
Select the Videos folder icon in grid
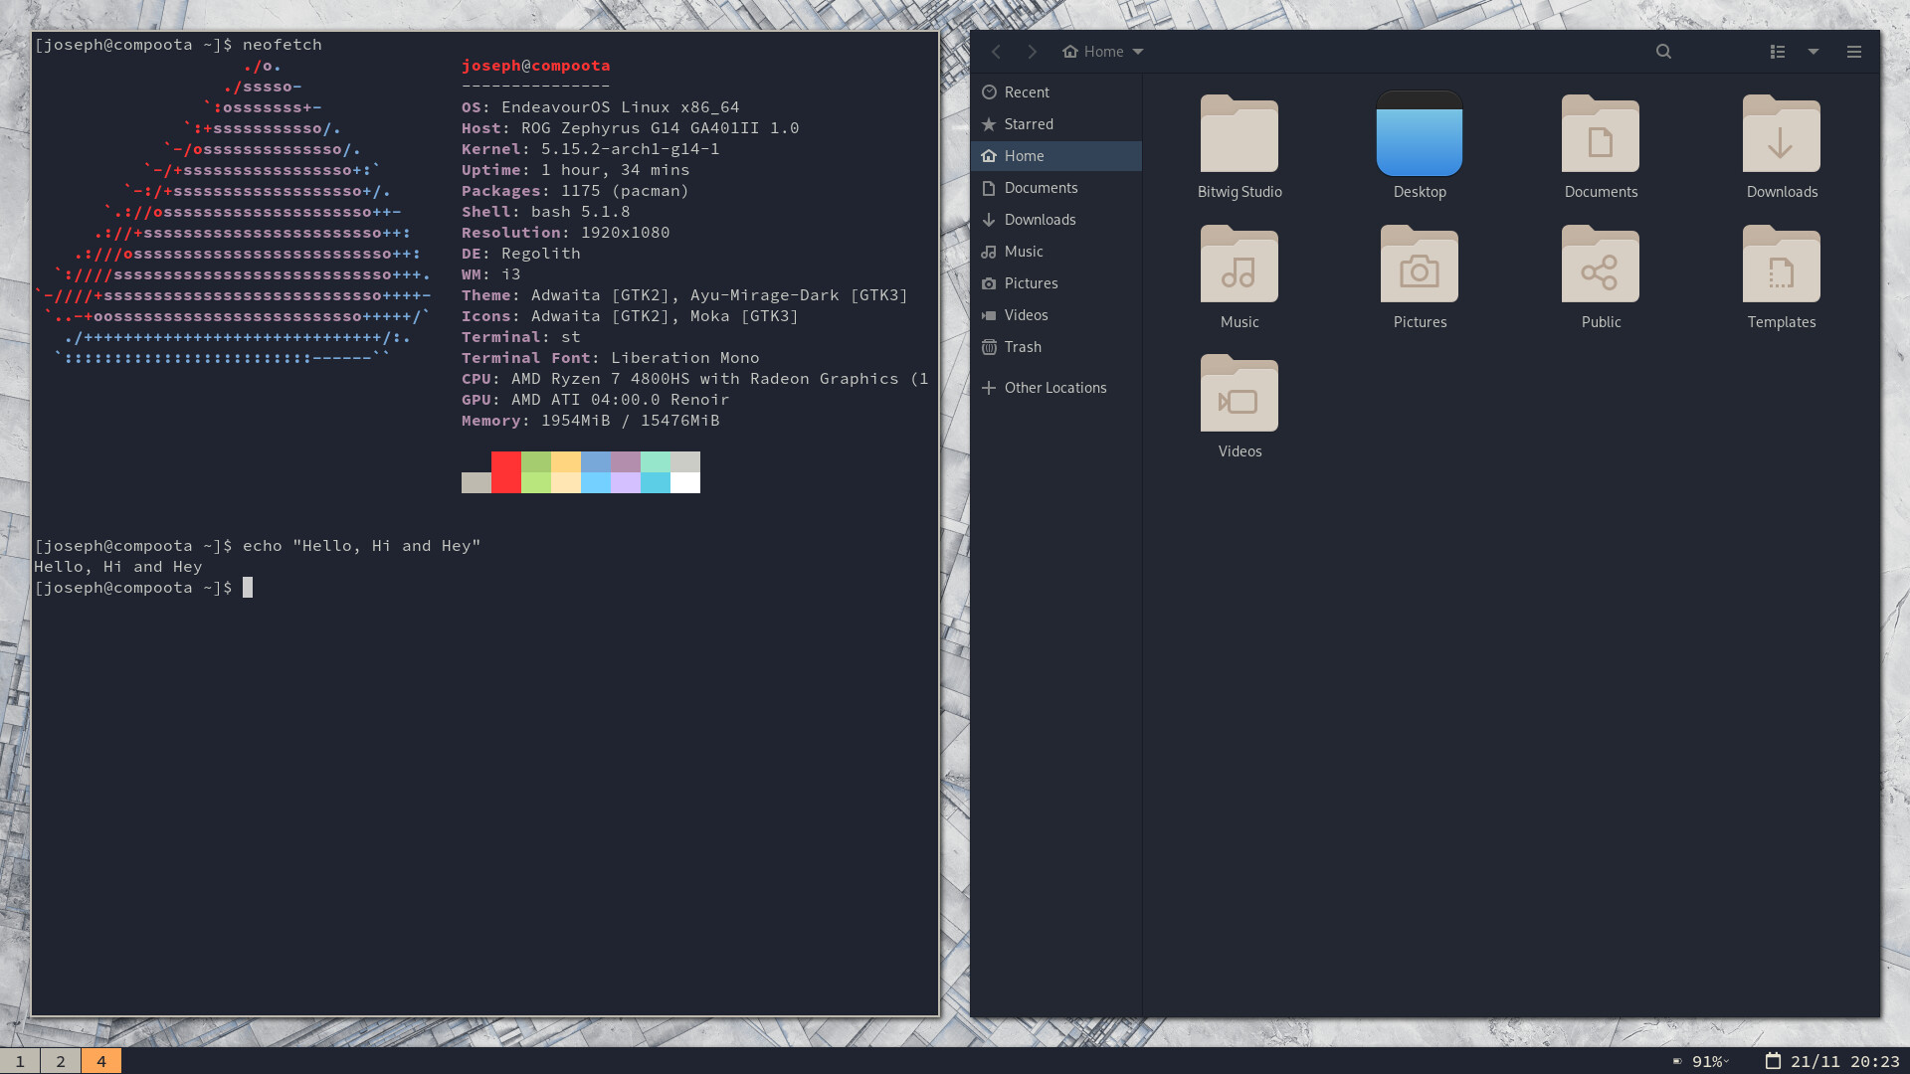tap(1240, 394)
